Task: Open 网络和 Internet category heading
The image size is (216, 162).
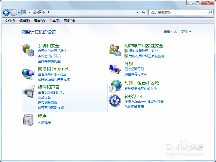Action: pyautogui.click(x=53, y=69)
